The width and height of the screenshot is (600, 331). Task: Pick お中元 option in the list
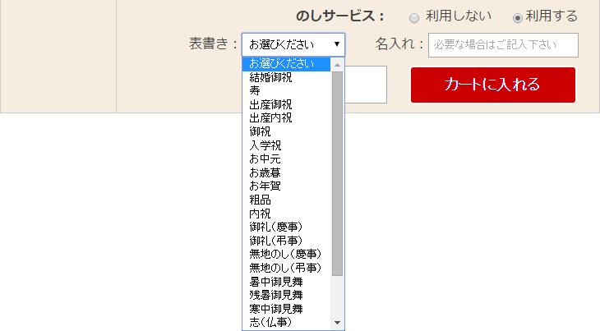[286, 159]
